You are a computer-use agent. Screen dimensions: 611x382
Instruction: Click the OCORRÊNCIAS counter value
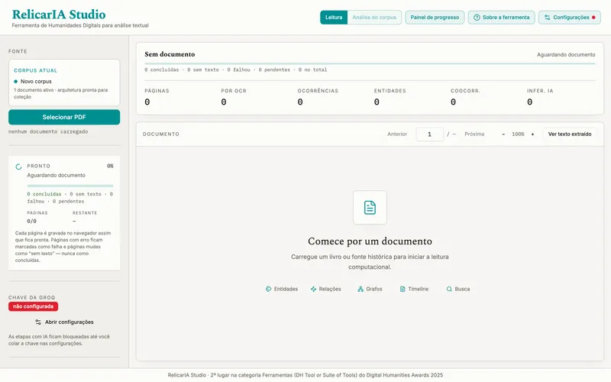pyautogui.click(x=300, y=102)
